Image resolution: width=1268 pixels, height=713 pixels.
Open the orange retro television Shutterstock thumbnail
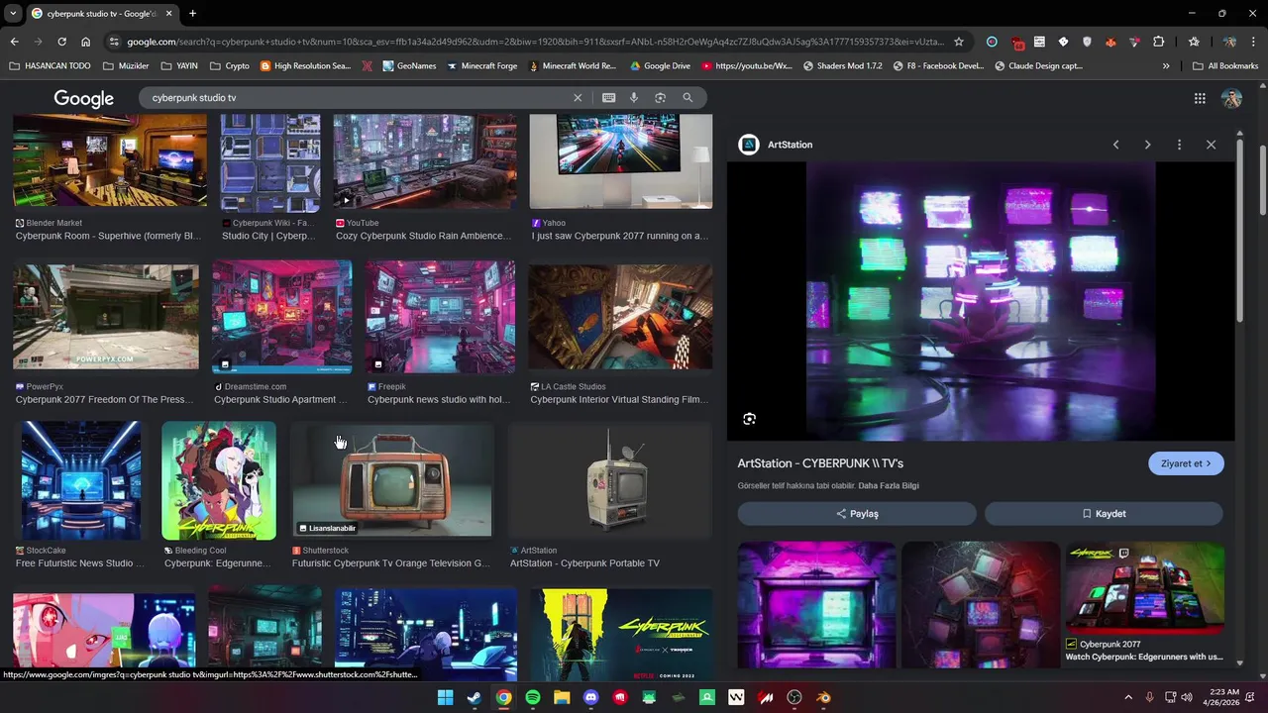(392, 479)
